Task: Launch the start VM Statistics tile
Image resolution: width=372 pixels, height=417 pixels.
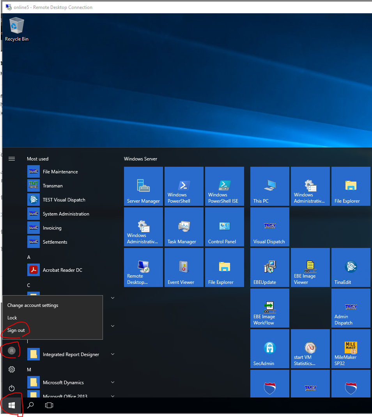Action: point(310,349)
